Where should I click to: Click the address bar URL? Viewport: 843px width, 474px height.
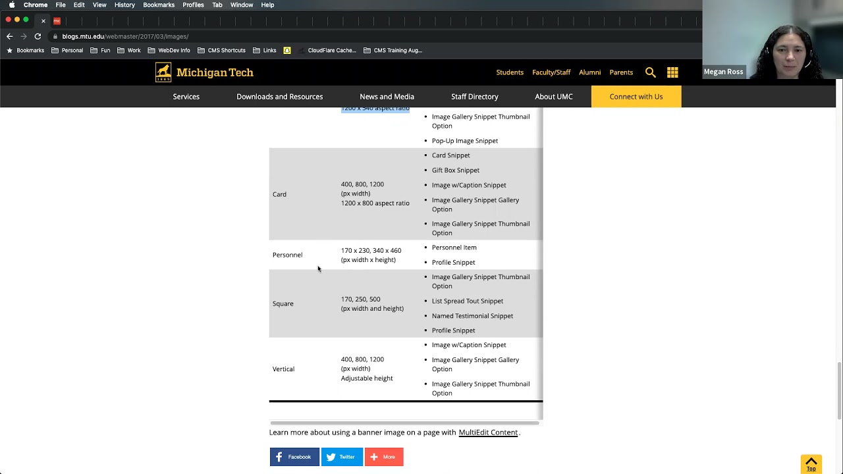tap(125, 37)
